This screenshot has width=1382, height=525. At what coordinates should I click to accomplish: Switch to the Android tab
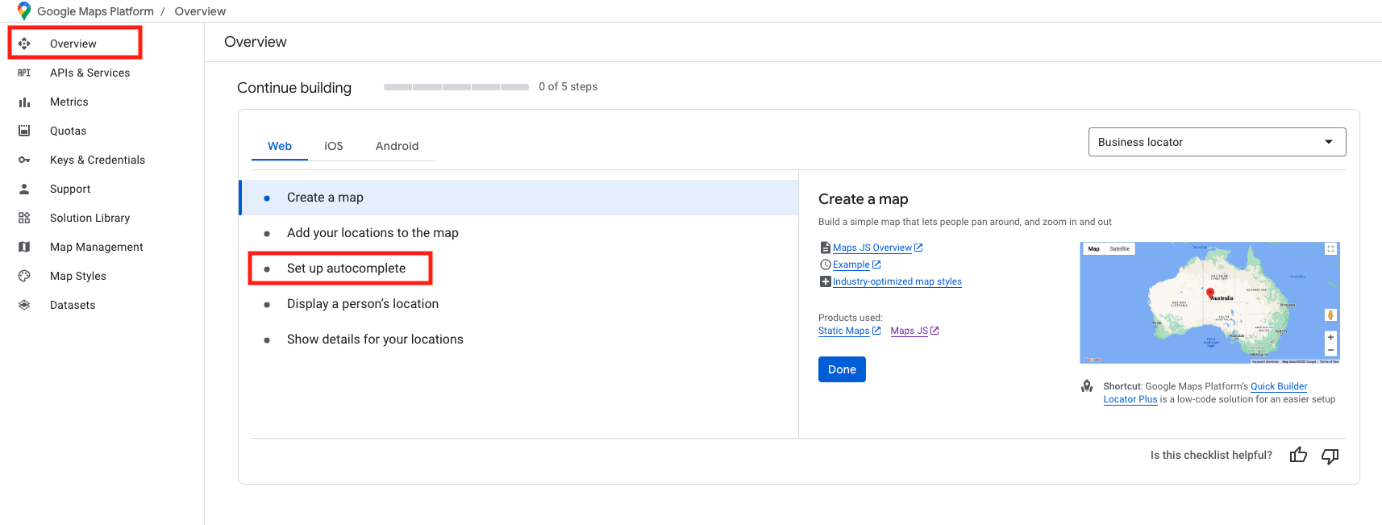397,146
